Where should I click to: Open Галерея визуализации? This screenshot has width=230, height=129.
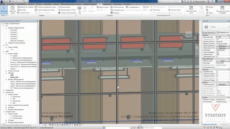coord(67,13)
